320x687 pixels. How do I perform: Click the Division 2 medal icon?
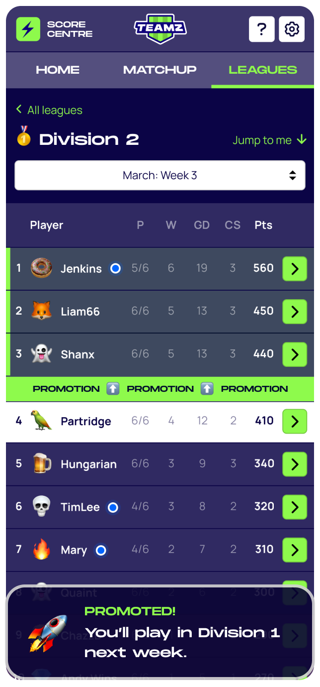pyautogui.click(x=23, y=136)
